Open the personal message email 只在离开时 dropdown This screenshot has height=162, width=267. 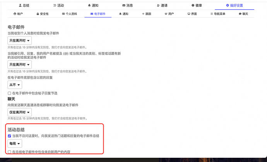coord(19,40)
